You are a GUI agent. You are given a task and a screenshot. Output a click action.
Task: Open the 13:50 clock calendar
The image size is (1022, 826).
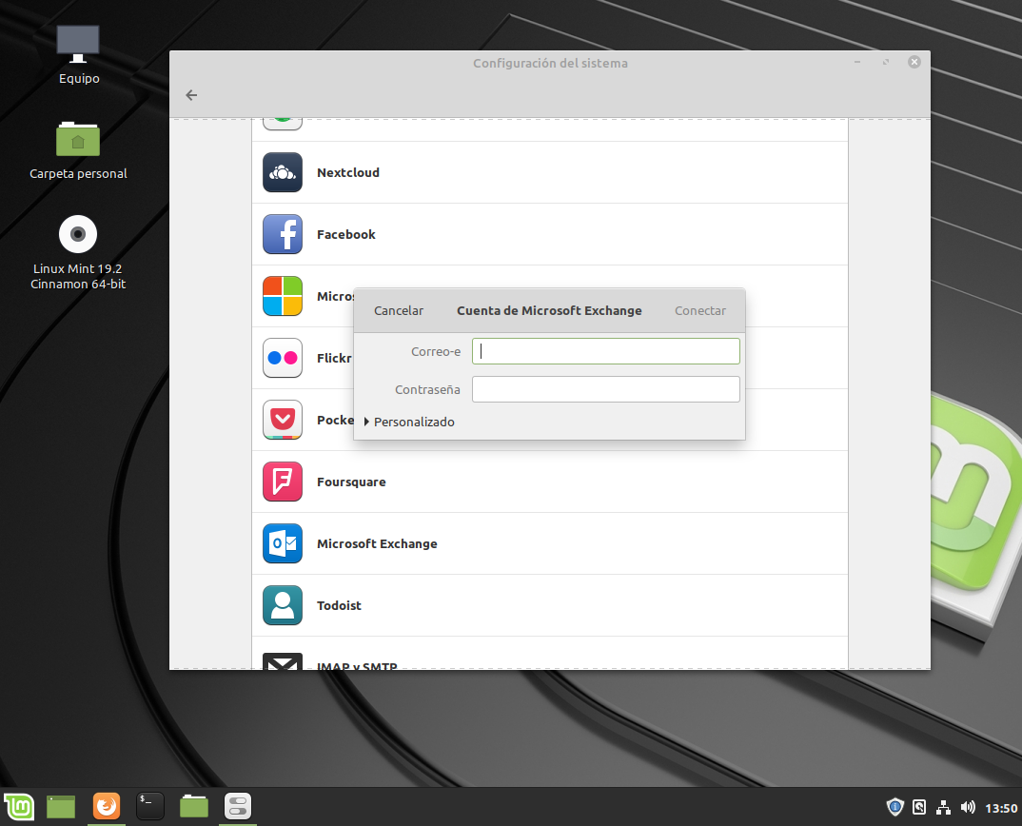[x=1001, y=808]
